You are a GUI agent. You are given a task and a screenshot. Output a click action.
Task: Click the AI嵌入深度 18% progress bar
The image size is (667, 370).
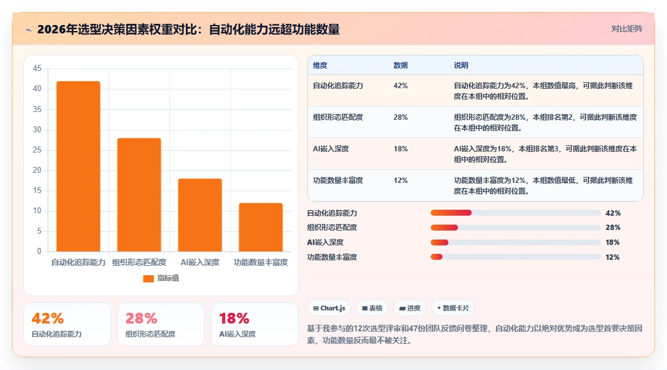pyautogui.click(x=515, y=242)
